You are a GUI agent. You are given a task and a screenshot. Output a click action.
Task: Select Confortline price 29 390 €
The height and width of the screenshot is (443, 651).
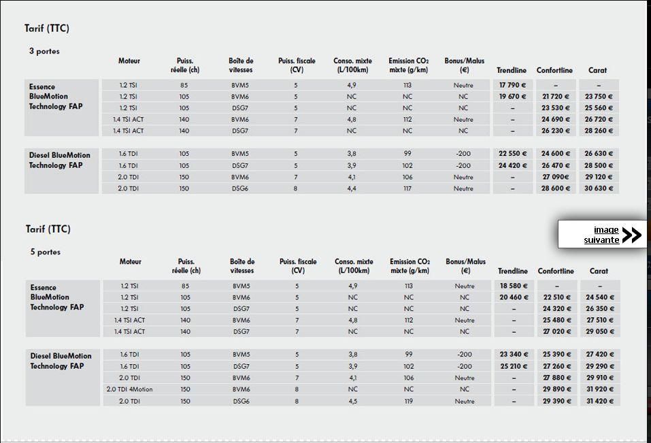tap(556, 401)
